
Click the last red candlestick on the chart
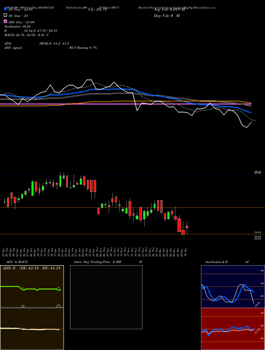pyautogui.click(x=187, y=227)
